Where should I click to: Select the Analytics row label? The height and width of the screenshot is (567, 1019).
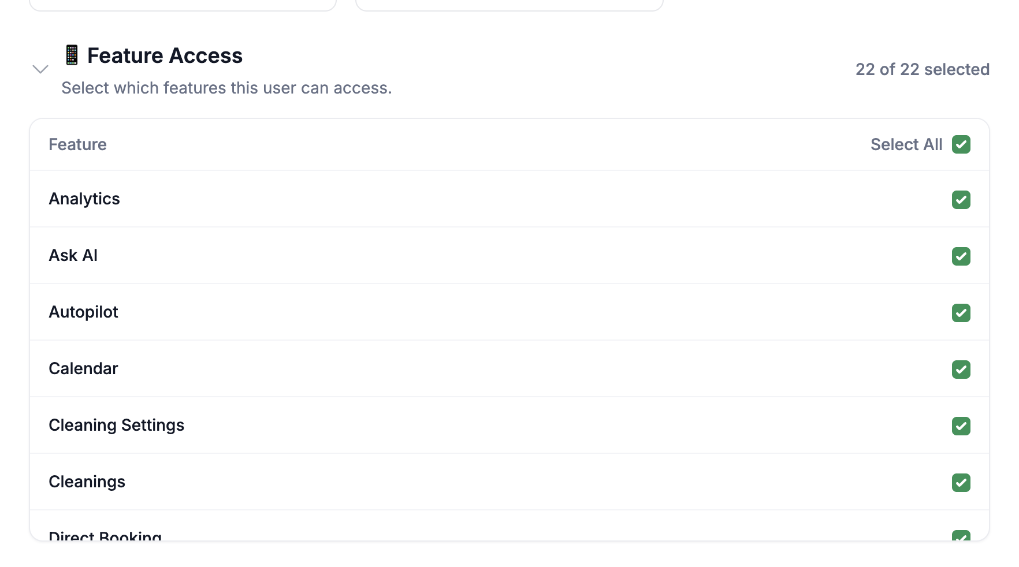click(x=84, y=199)
